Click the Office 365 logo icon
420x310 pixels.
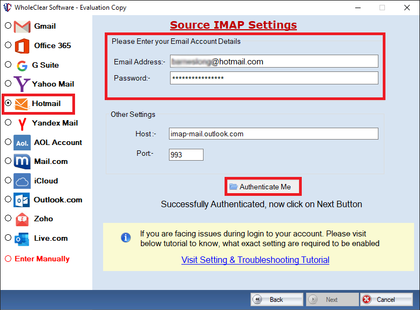[22, 46]
